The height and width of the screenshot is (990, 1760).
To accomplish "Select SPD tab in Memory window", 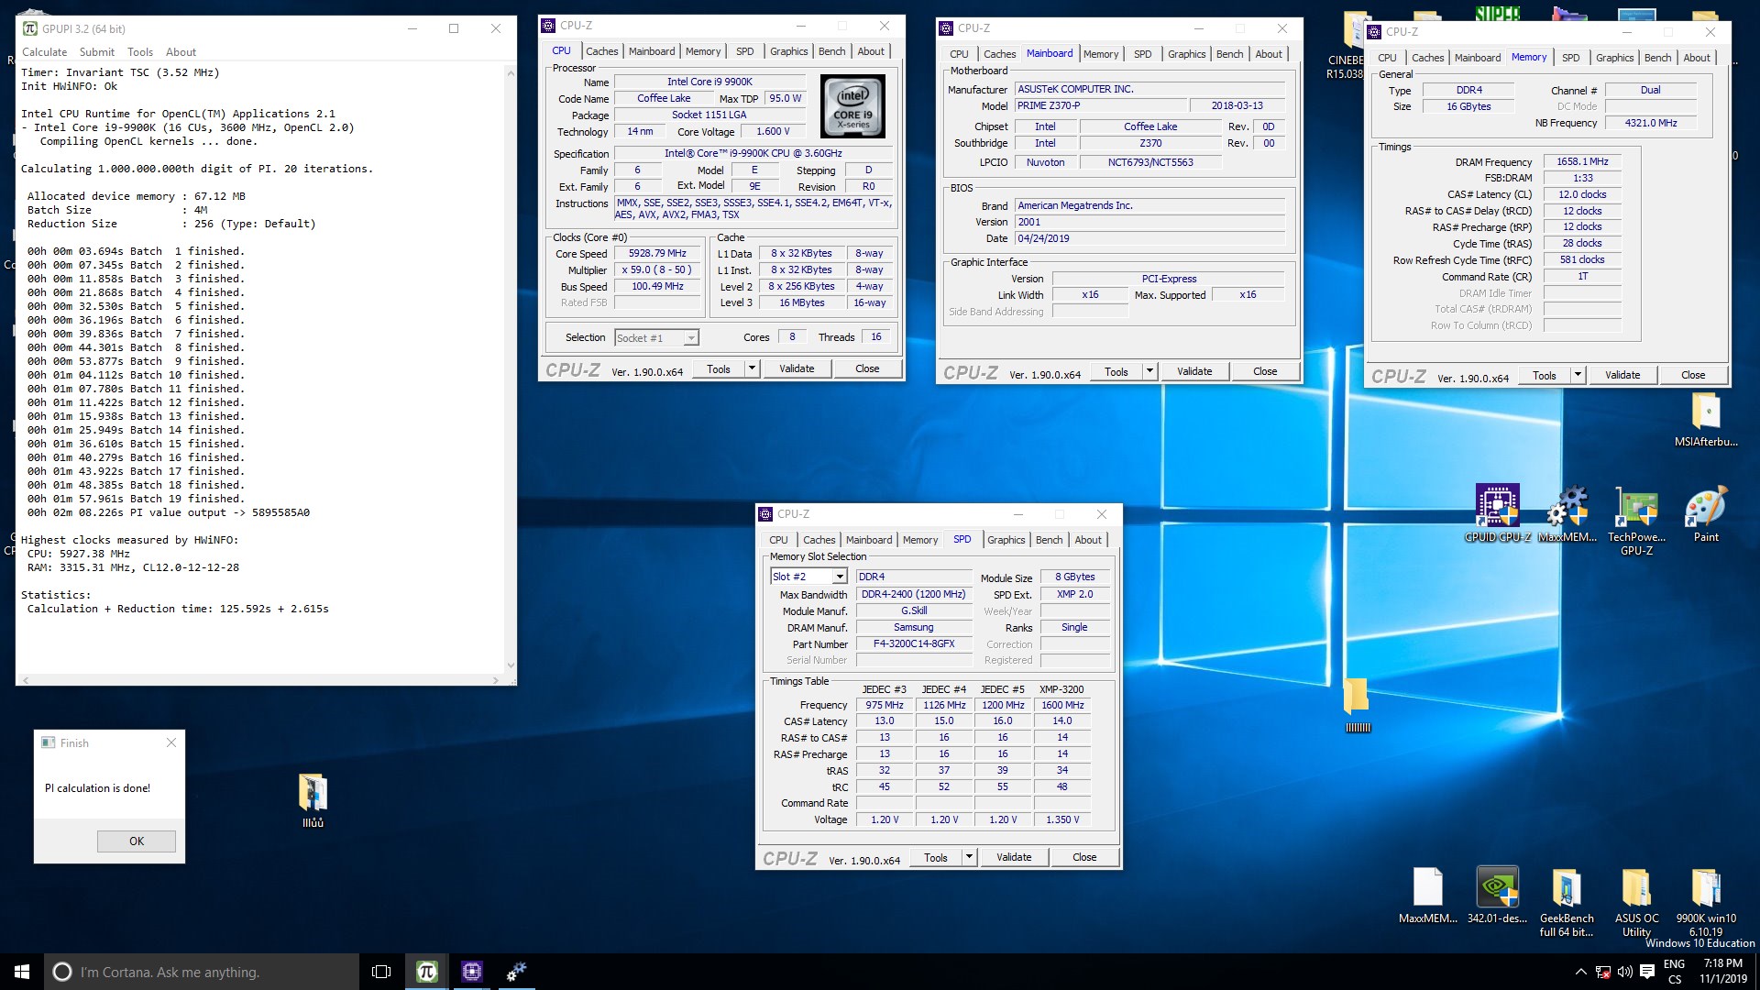I will point(1570,58).
